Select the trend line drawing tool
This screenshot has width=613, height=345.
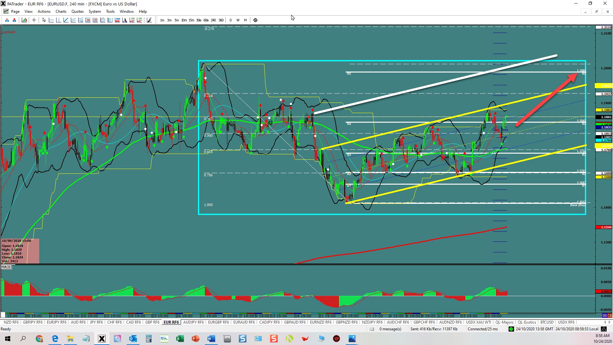click(66, 20)
